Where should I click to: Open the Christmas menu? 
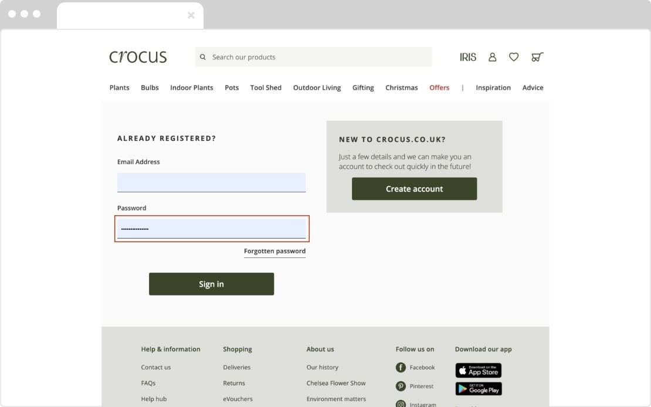402,87
